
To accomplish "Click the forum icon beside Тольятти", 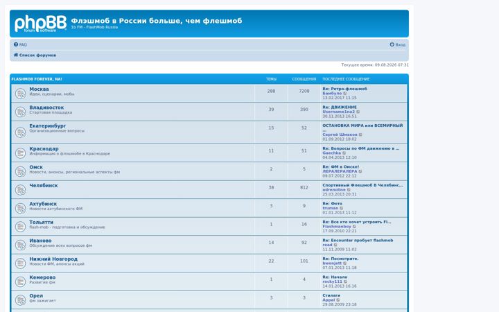I will click(x=20, y=227).
